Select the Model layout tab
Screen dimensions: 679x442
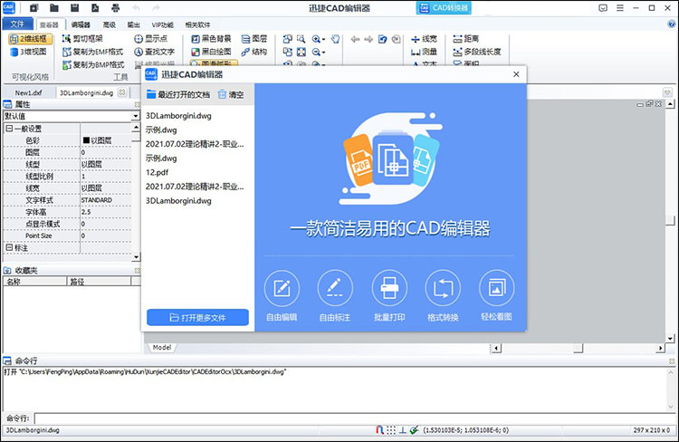(162, 347)
